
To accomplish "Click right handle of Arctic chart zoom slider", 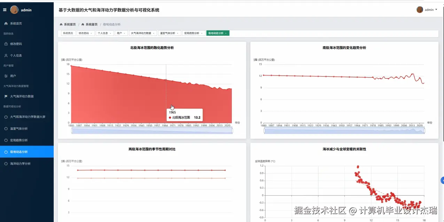I will 232,131.
